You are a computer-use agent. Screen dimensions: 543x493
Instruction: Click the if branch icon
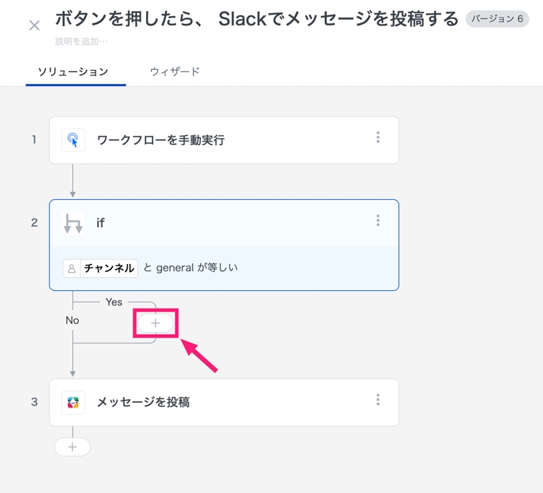point(73,223)
